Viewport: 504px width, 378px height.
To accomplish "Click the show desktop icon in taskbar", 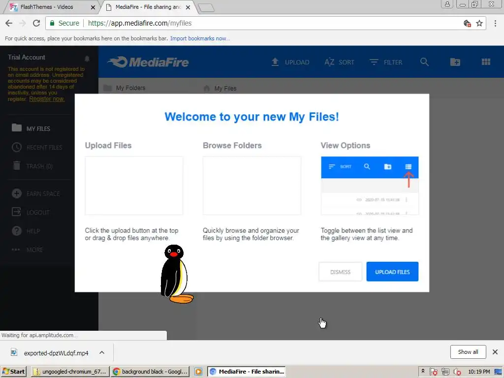I will pos(498,372).
